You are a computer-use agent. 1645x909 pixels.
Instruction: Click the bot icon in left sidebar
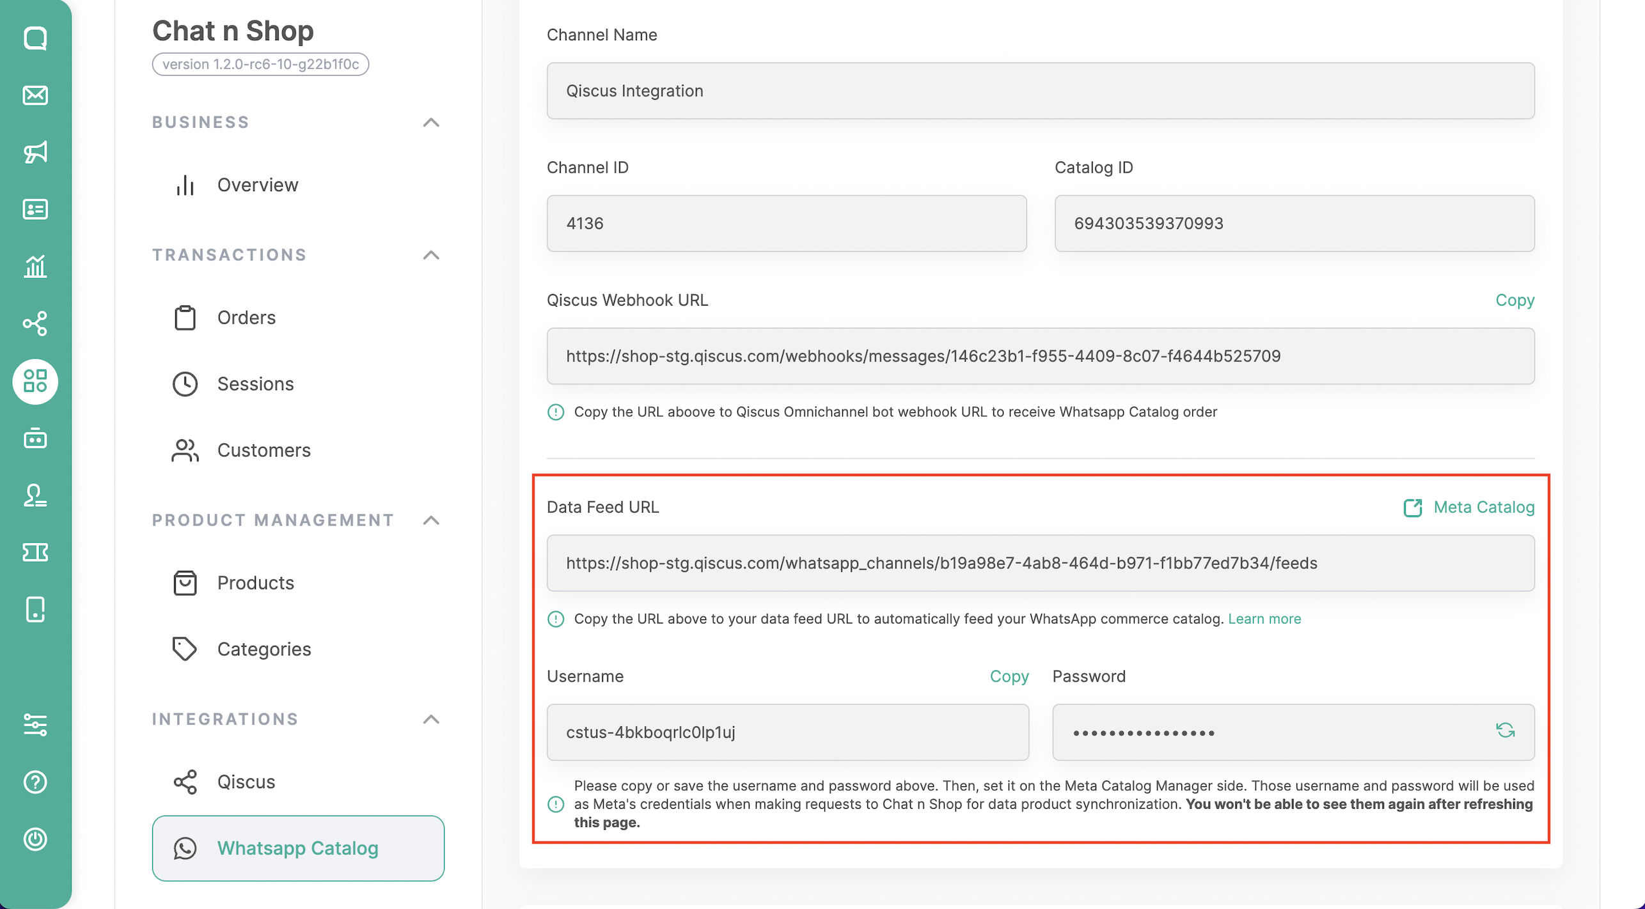coord(35,439)
